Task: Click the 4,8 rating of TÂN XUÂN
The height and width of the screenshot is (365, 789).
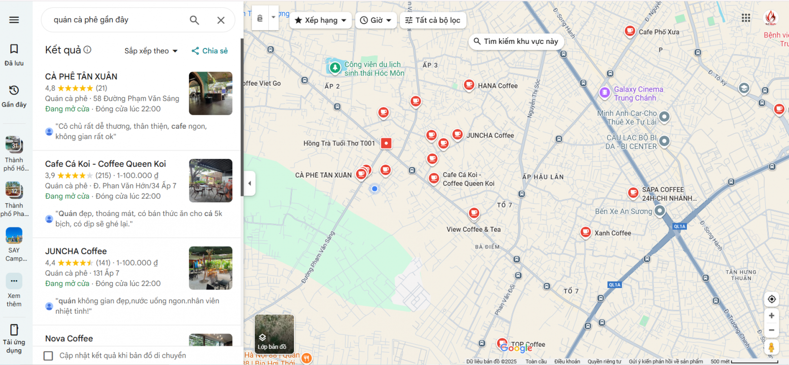Action: pyautogui.click(x=50, y=88)
